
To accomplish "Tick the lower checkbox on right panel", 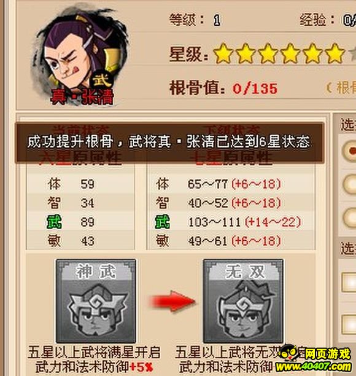I will click(349, 324).
